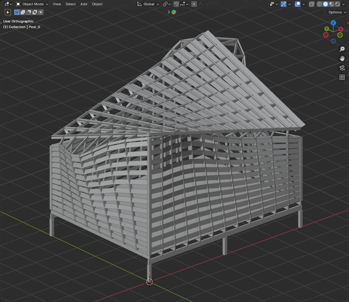349x302 pixels.
Task: Toggle viewport overlays display
Action: click(x=298, y=4)
